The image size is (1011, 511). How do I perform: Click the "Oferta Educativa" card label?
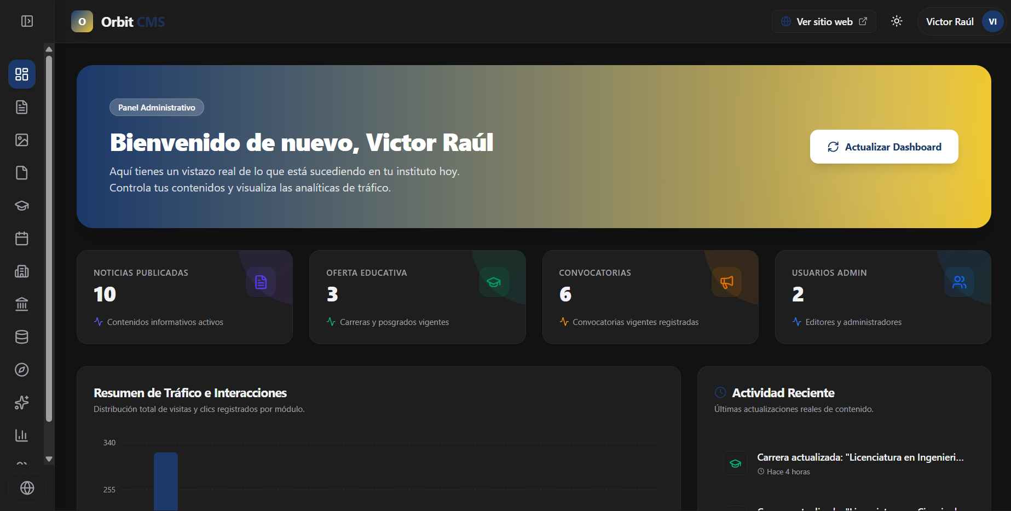tap(367, 273)
